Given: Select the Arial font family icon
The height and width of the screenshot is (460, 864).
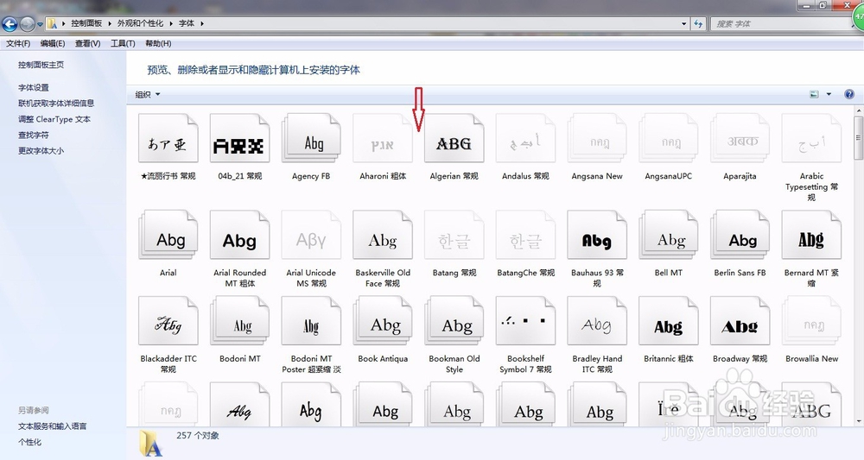Looking at the screenshot, I should (x=168, y=235).
